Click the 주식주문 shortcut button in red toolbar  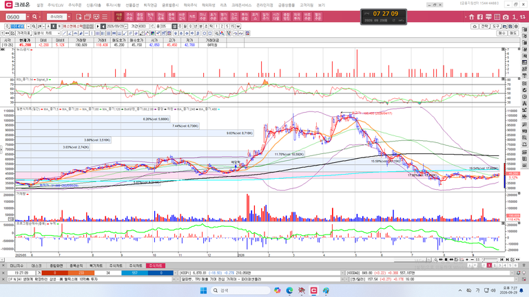click(129, 16)
